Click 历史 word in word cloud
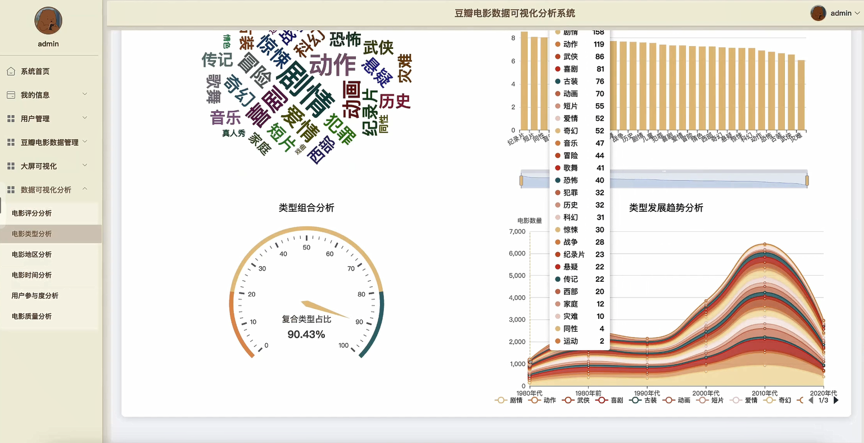Viewport: 864px width, 443px height. [x=395, y=101]
